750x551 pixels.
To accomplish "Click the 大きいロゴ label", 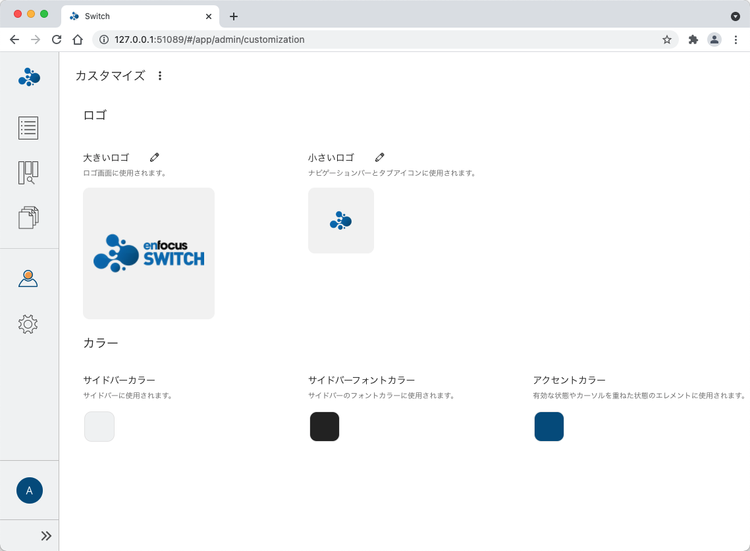I will [x=106, y=157].
